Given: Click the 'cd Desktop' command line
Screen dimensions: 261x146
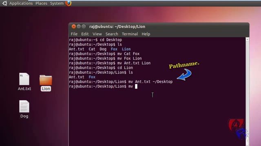Looking at the screenshot, I should click(95, 40).
